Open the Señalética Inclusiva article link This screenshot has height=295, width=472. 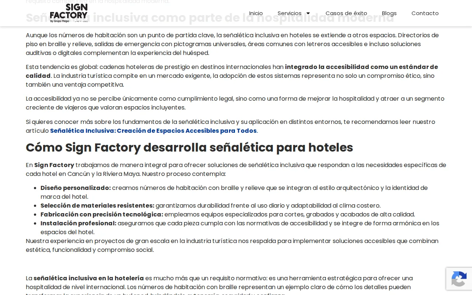[x=153, y=131]
